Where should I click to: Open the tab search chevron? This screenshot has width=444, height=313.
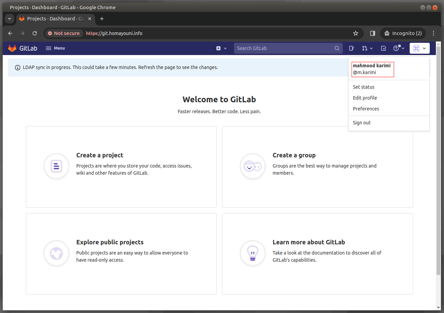10,19
